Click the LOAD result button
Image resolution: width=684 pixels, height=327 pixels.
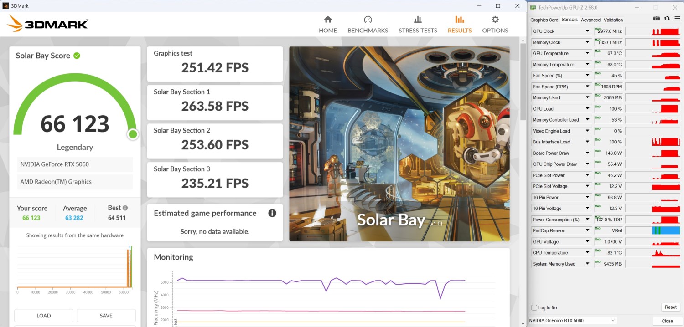tap(44, 316)
